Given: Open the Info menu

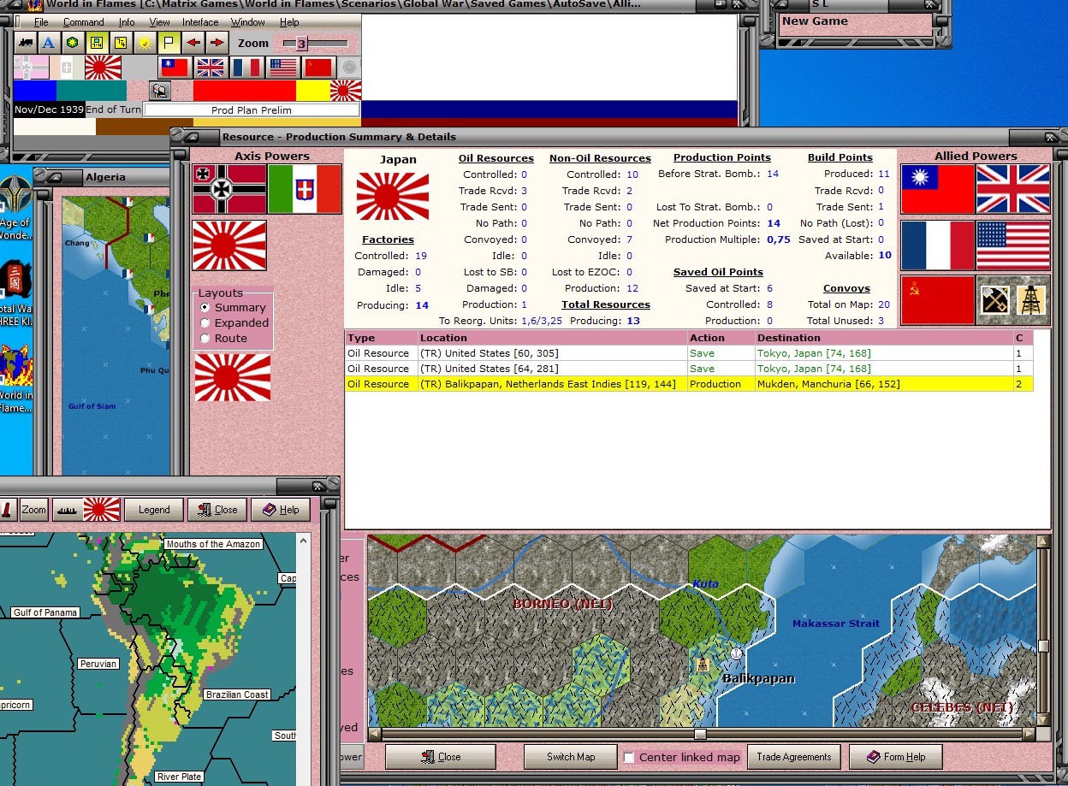Looking at the screenshot, I should (x=127, y=22).
